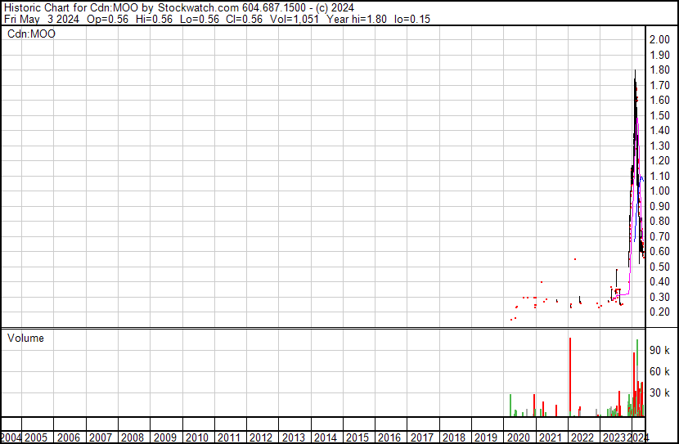Click the 1.10 price axis label
The width and height of the screenshot is (679, 444).
[659, 176]
